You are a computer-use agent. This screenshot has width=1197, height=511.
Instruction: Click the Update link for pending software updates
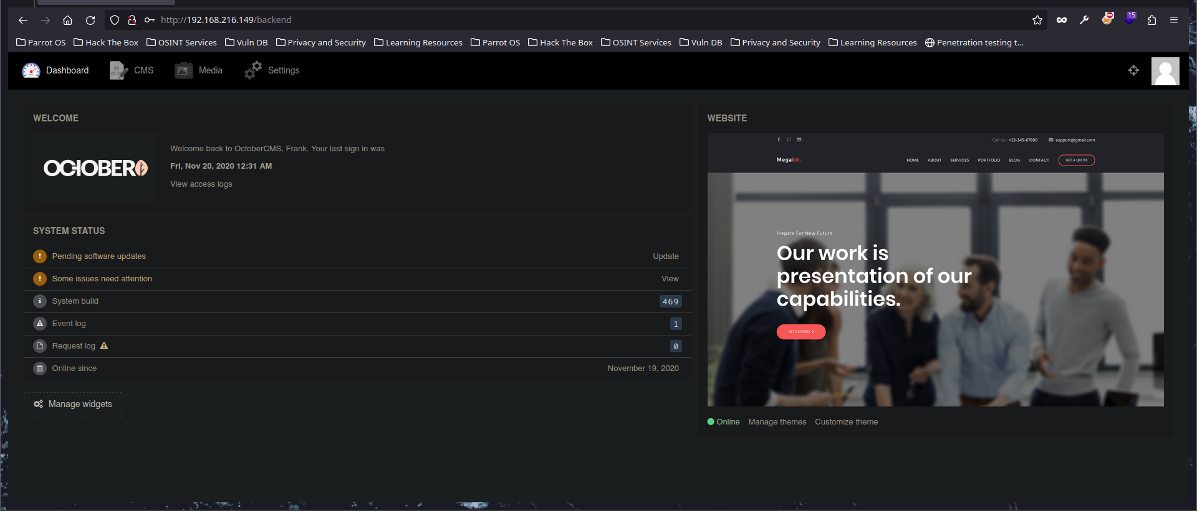[666, 256]
